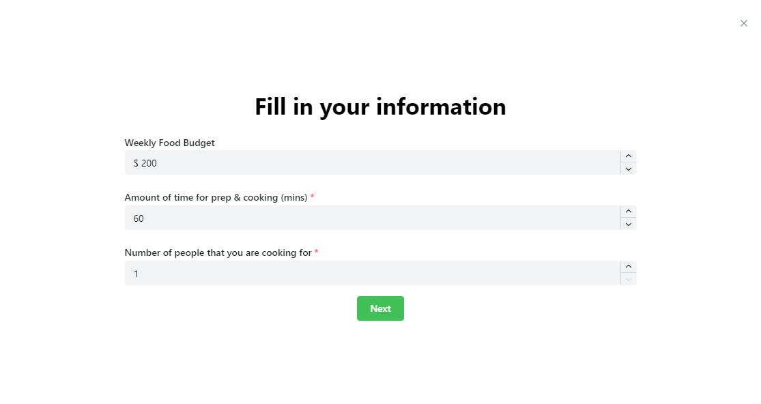Image resolution: width=761 pixels, height=404 pixels.
Task: Click the Amount of time for prep label
Action: point(216,197)
